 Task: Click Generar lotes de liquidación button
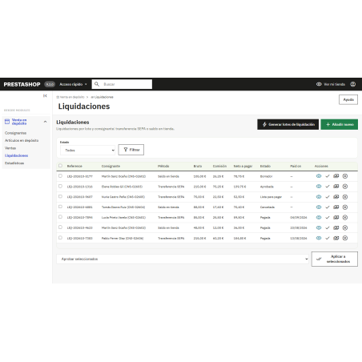pos(288,124)
